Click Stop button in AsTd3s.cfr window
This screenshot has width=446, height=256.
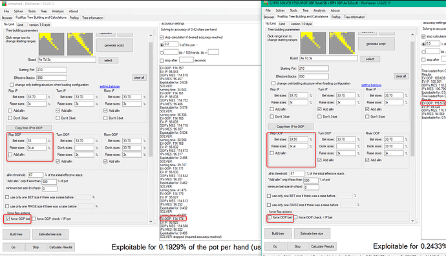(297, 246)
